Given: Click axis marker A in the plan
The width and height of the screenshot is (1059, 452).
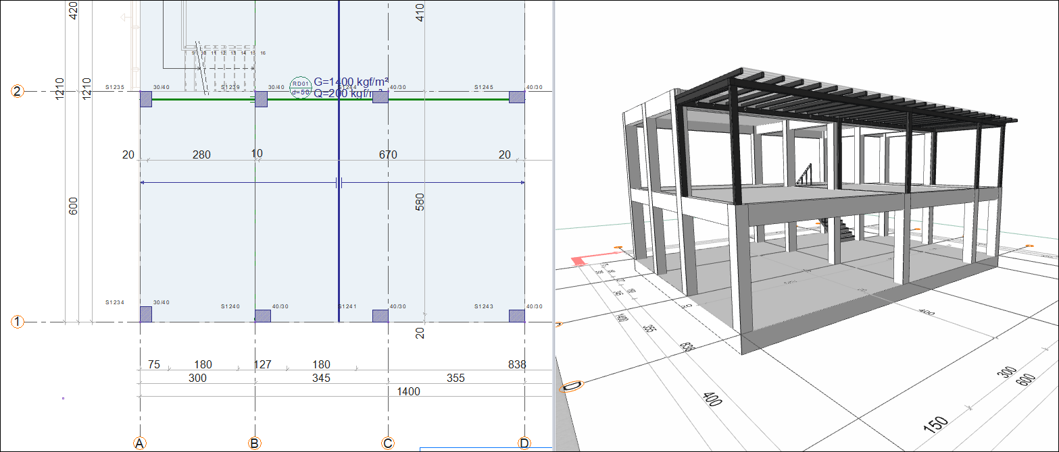Looking at the screenshot, I should tap(140, 443).
